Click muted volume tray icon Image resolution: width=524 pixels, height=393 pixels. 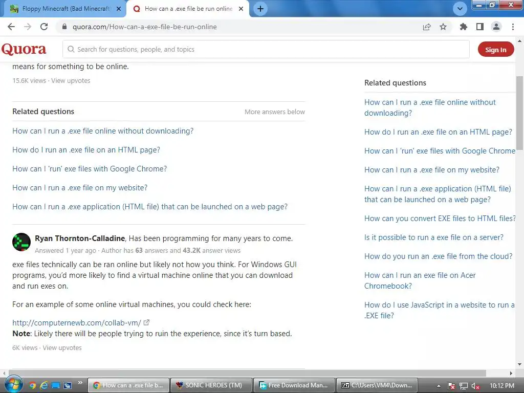(475, 386)
